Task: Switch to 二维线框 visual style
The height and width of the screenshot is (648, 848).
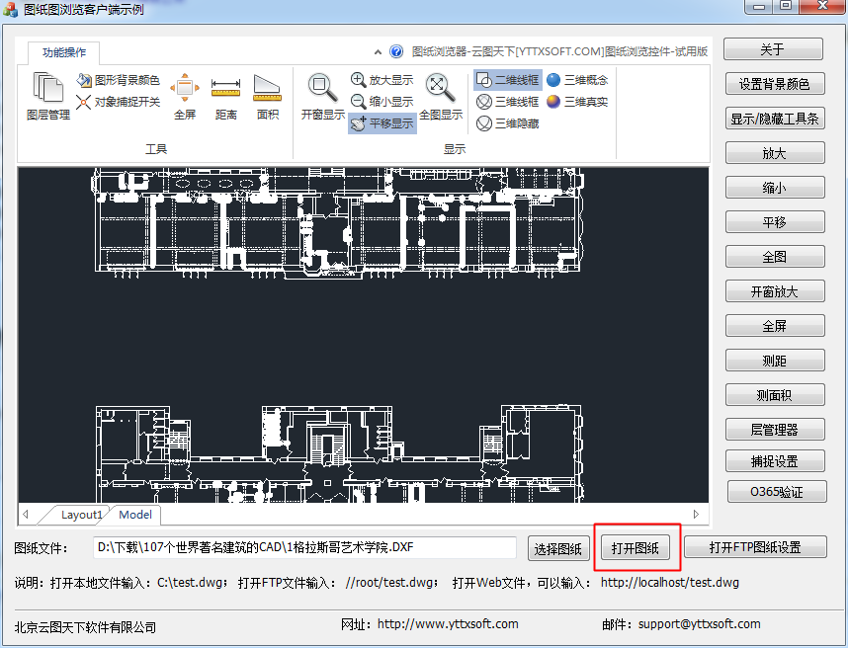Action: 508,80
